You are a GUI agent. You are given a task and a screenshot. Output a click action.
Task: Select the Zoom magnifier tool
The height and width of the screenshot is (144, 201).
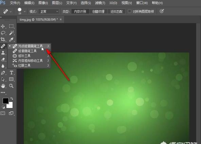click(x=11, y=86)
